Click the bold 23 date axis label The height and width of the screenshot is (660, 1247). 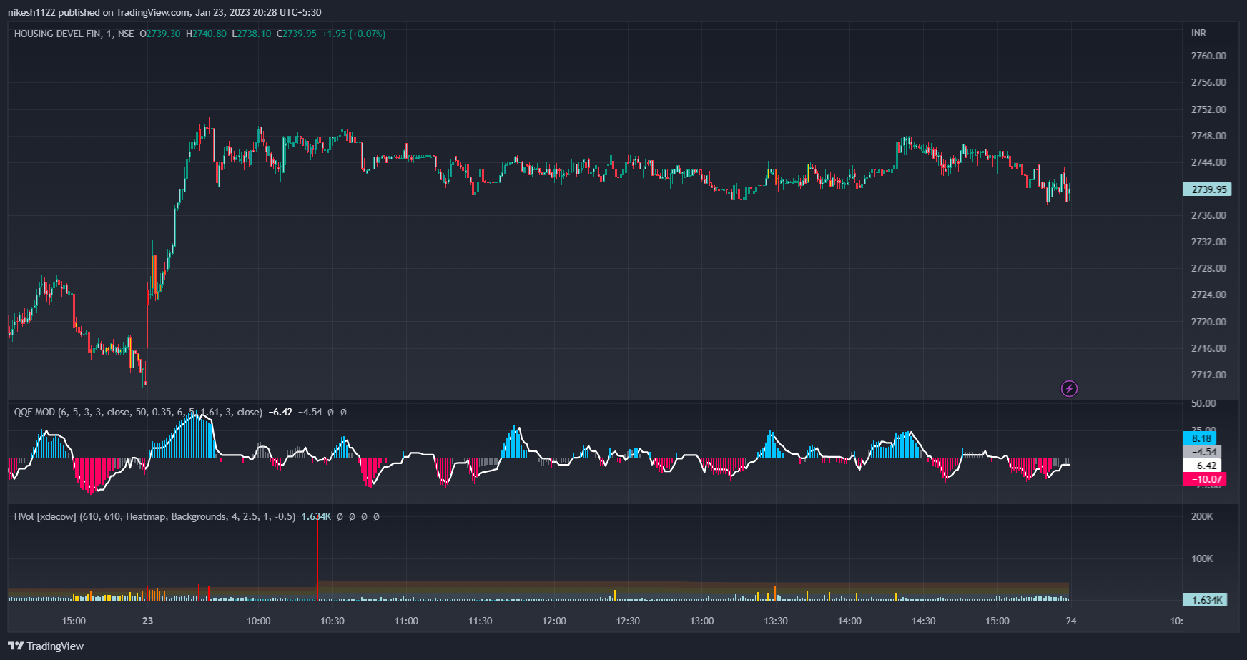147,621
